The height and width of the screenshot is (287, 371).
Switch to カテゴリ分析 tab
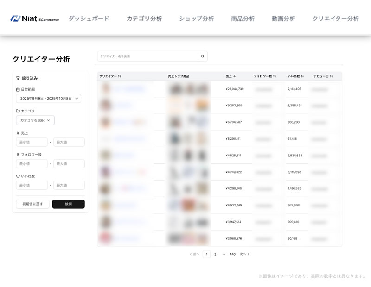[144, 19]
